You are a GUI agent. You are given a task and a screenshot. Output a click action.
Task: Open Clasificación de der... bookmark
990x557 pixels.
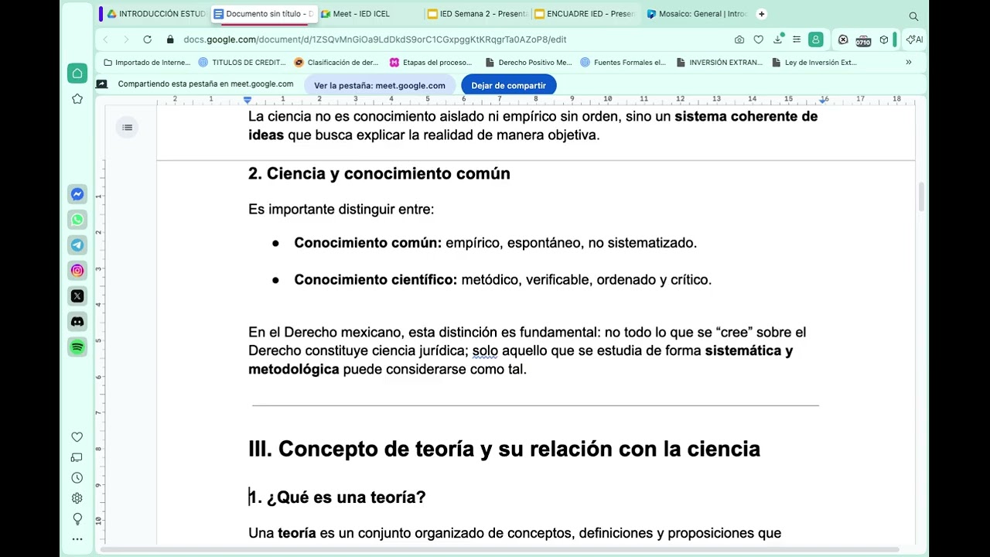(x=336, y=63)
